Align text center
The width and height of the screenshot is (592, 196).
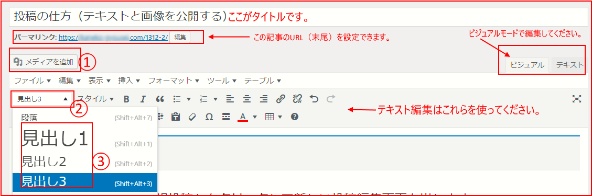[x=247, y=99]
